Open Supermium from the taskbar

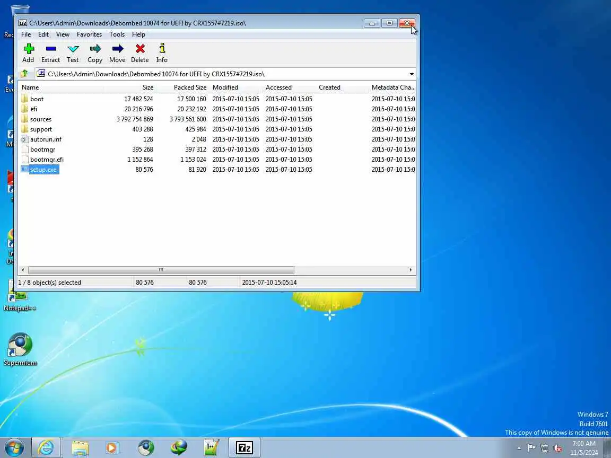pyautogui.click(x=146, y=448)
